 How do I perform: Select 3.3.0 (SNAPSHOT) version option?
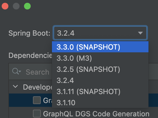(100, 47)
